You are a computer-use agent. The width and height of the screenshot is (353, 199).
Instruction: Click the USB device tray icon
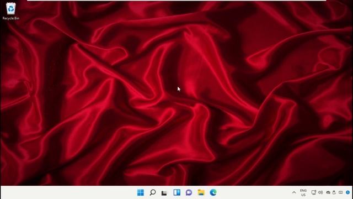[x=334, y=192]
